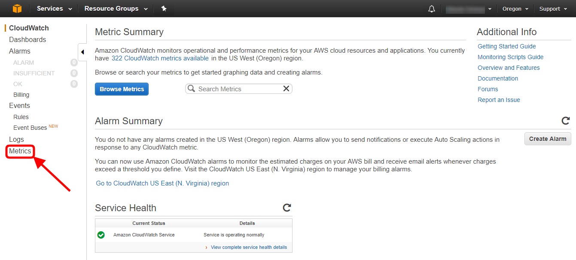Image resolution: width=576 pixels, height=260 pixels.
Task: Open Go to CloudWatch US East region link
Action: pyautogui.click(x=162, y=183)
